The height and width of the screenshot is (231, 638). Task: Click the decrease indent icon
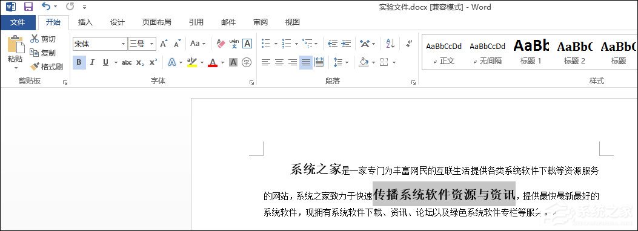(333, 44)
